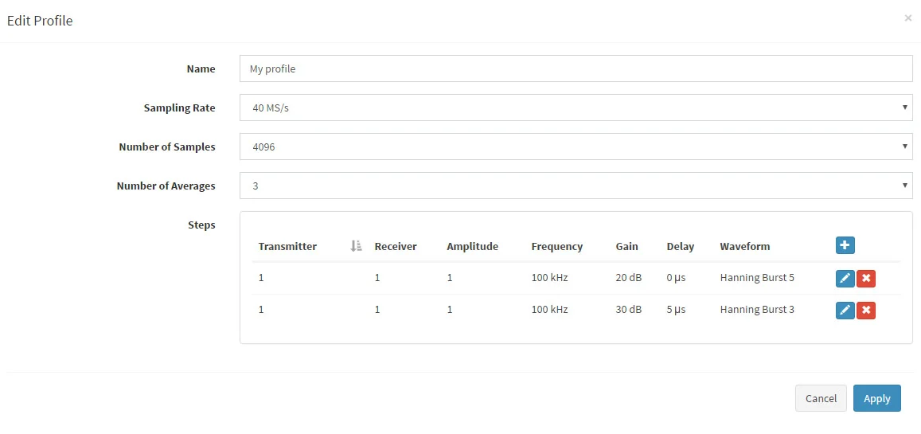Image resolution: width=921 pixels, height=434 pixels.
Task: Select the row with 30 dB gain
Action: tap(576, 310)
